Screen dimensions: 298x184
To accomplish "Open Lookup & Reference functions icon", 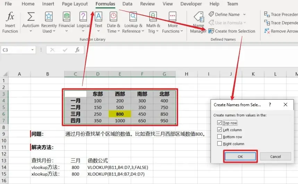I will point(133,16).
